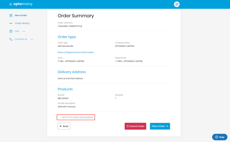Click the Contact Us phone icon
Screen dimensions: 230x142
(11, 39)
